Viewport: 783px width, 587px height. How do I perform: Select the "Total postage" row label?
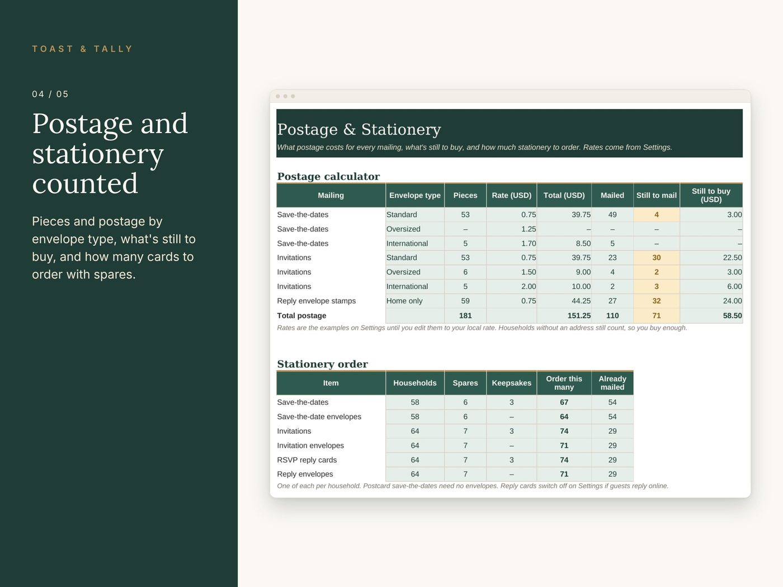pyautogui.click(x=301, y=315)
